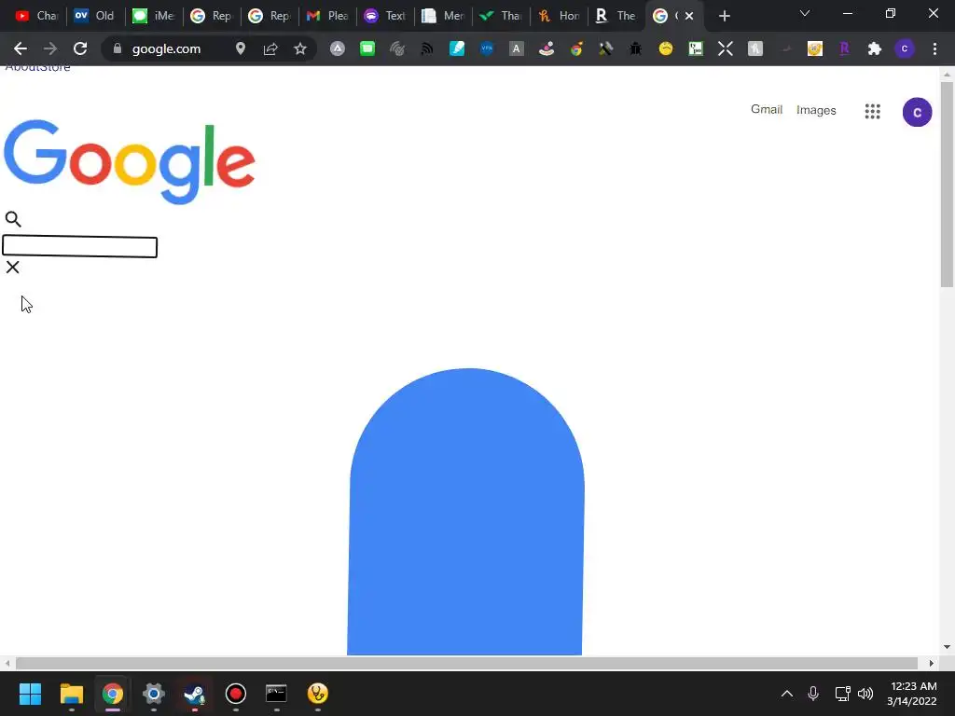Open the Windows Start menu
The height and width of the screenshot is (716, 955).
(30, 694)
